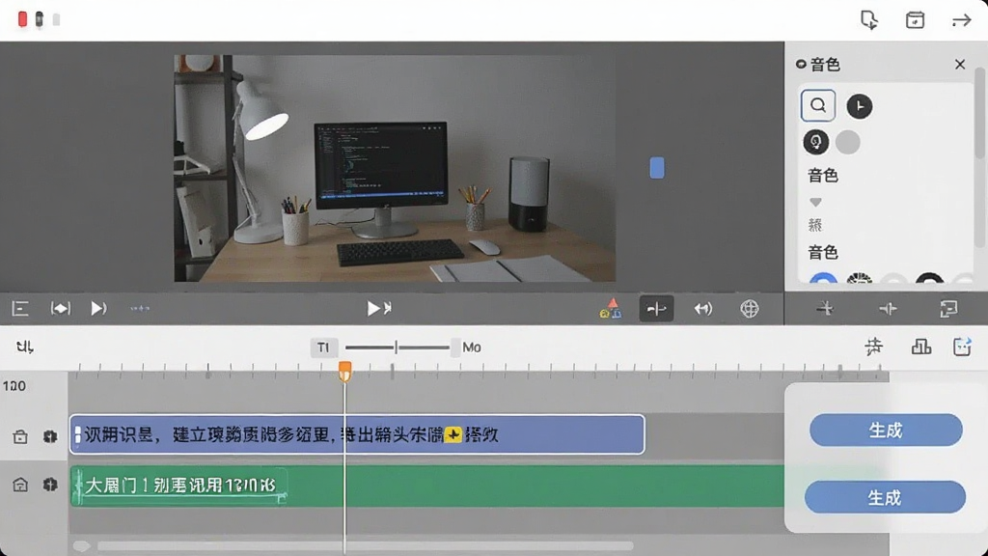Image resolution: width=988 pixels, height=556 pixels.
Task: Open the bar-chart icon on the timeline toolbar
Action: (x=920, y=347)
